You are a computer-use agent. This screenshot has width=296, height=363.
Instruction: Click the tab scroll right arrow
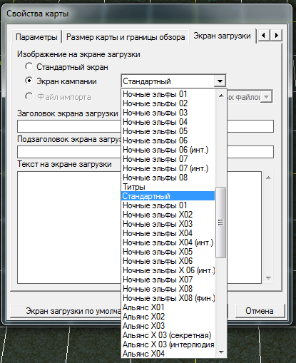[276, 36]
